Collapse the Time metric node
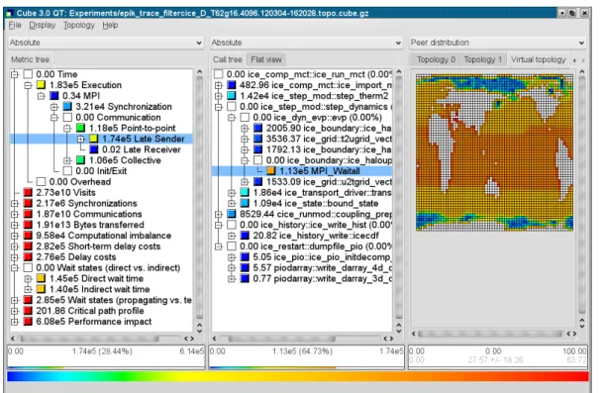Viewport: 605px width, 393px height. [15, 74]
